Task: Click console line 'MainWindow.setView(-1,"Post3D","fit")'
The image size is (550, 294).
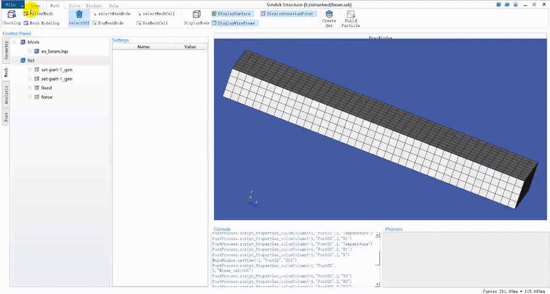Action: pyautogui.click(x=254, y=260)
